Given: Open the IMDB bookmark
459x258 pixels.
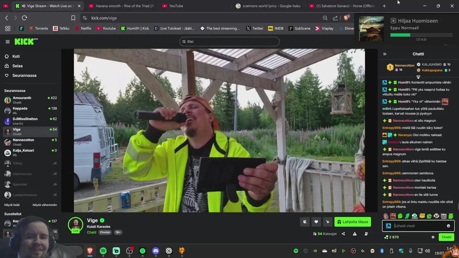Looking at the screenshot, I should tap(276, 28).
